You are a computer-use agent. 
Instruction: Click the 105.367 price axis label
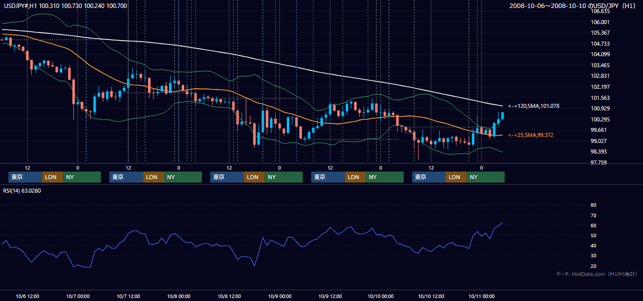click(600, 33)
